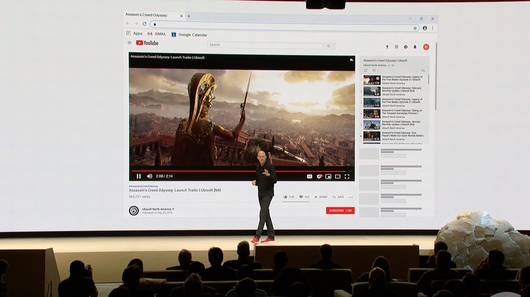Screen dimensions: 530x297
Task: Subscribe to Ubisoft North America
Action: 340,211
